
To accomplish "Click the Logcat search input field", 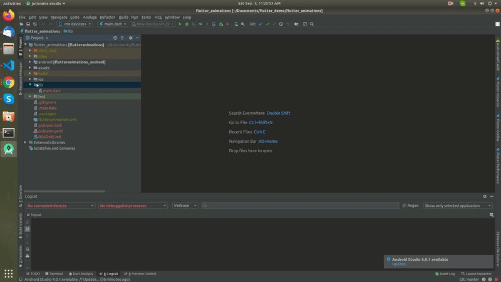I will pyautogui.click(x=301, y=206).
